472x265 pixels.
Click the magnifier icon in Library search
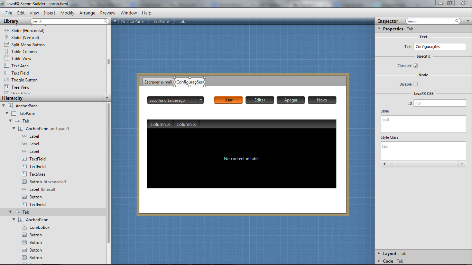pyautogui.click(x=106, y=21)
